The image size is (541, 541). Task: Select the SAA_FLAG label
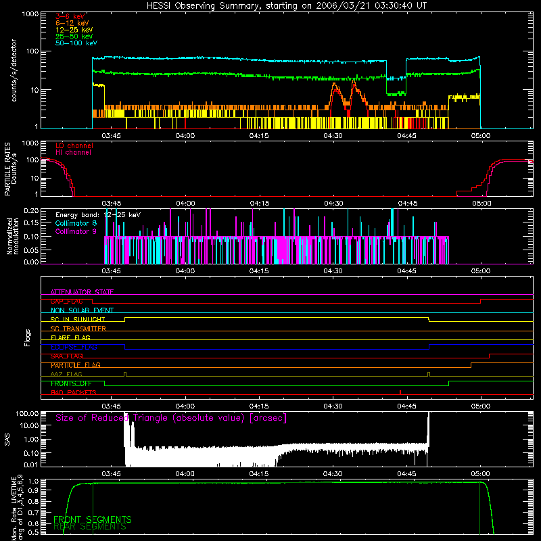[x=66, y=356]
